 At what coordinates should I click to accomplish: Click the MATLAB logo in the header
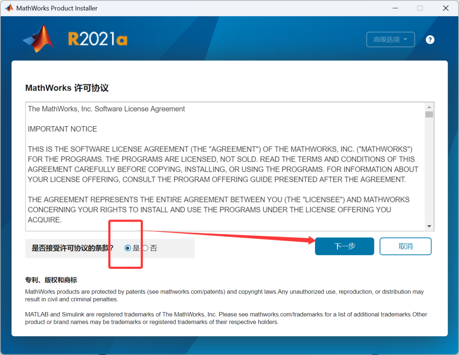38,39
